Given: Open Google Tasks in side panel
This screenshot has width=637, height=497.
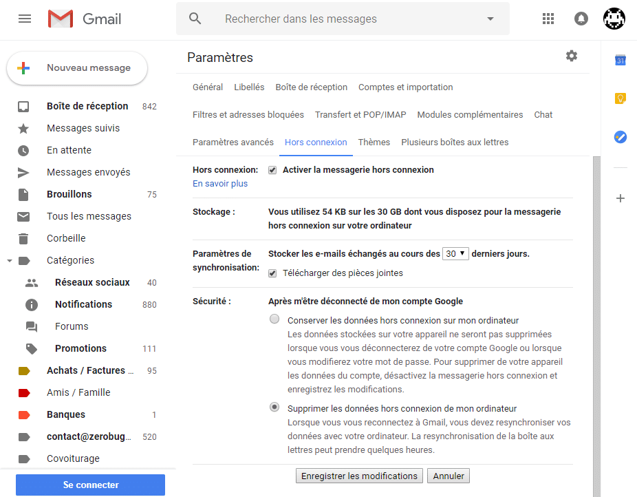Looking at the screenshot, I should pyautogui.click(x=620, y=137).
